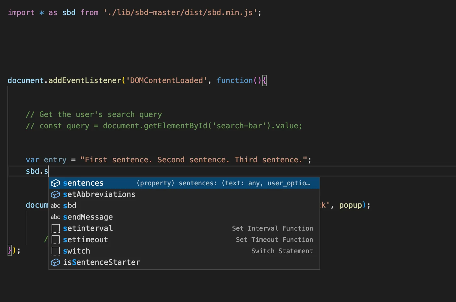The image size is (456, 302).
Task: Pick the isSentenceStarter suggestion label
Action: [x=102, y=262]
